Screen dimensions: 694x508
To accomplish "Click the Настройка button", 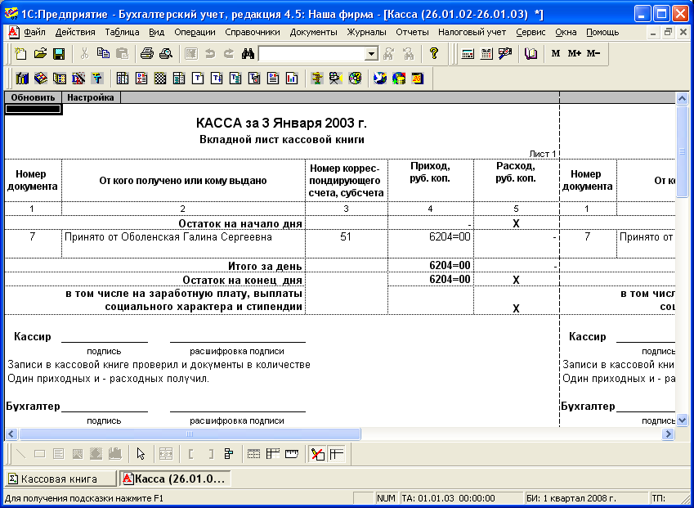I will tap(91, 97).
